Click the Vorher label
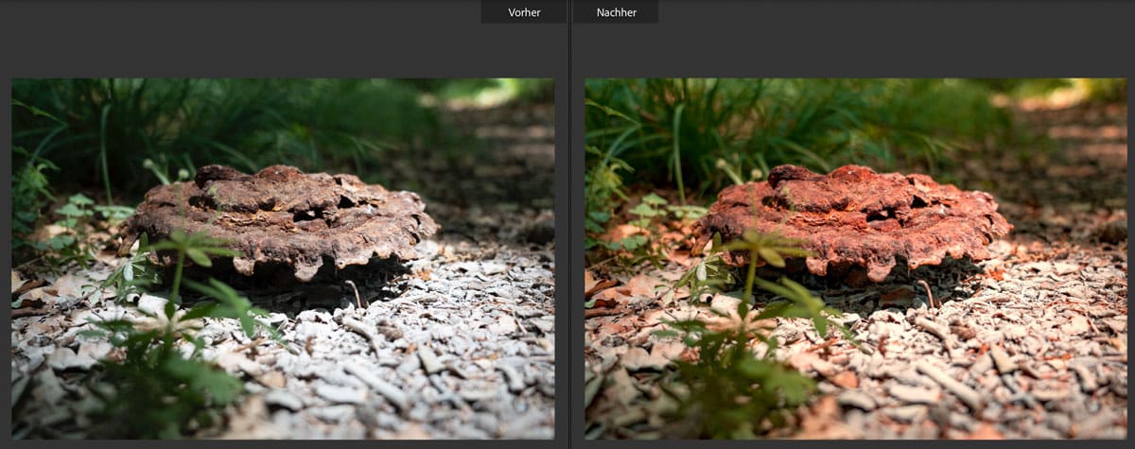The width and height of the screenshot is (1135, 449). 524,12
